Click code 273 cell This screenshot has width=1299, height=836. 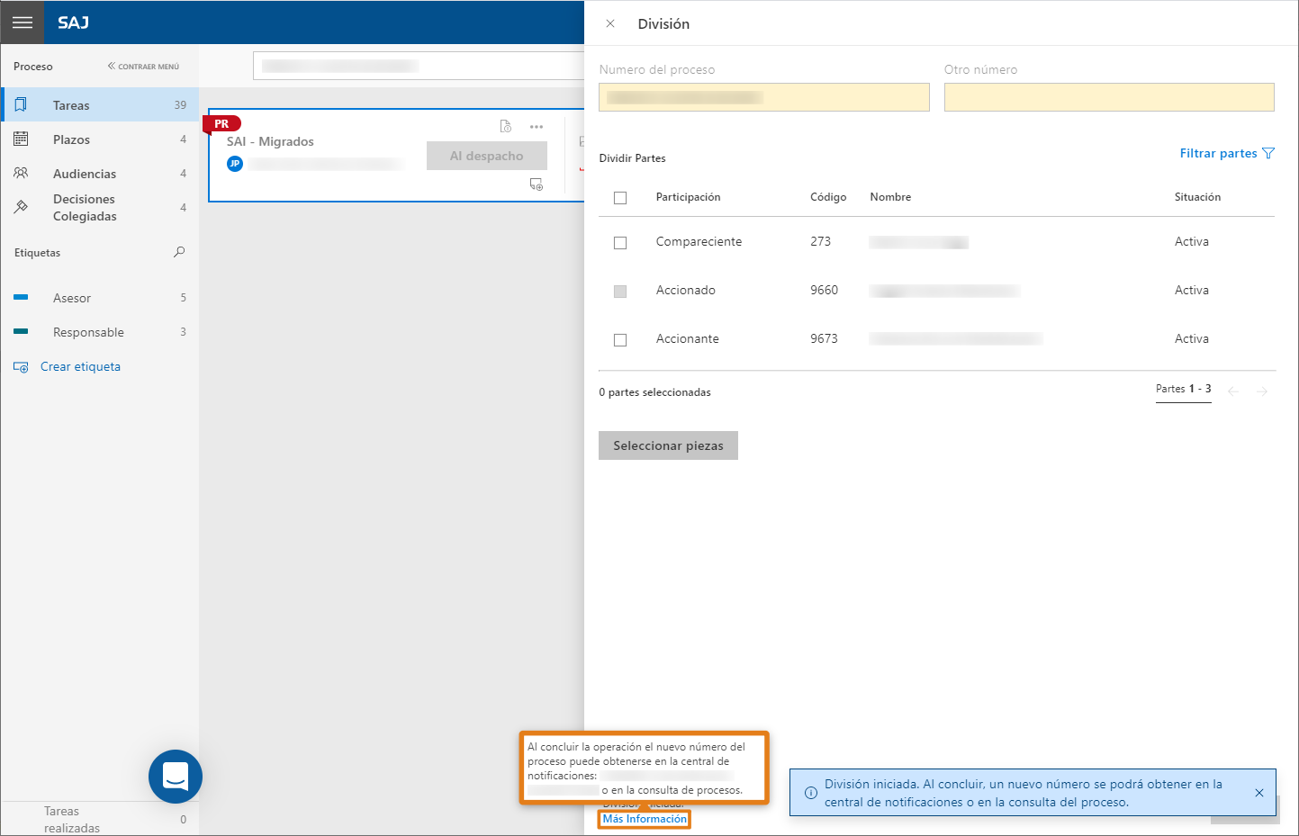[820, 241]
